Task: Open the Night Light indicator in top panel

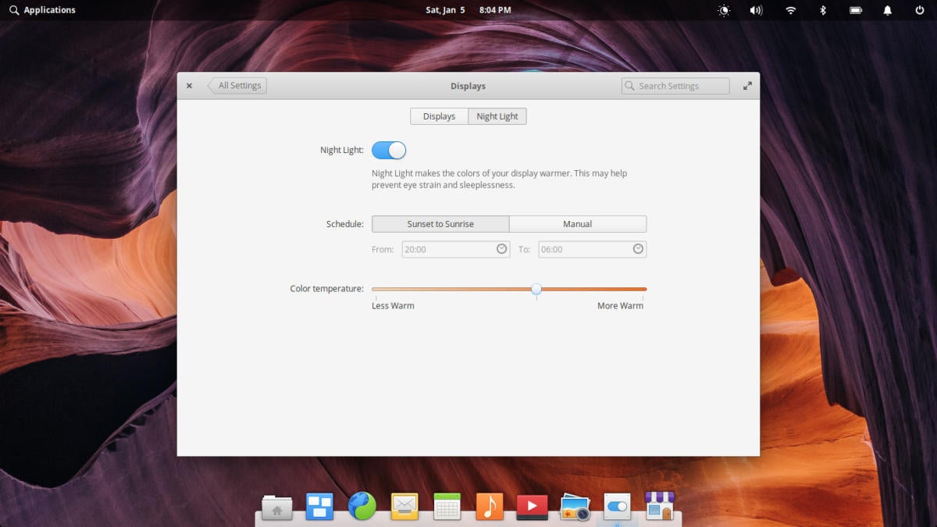Action: point(724,10)
